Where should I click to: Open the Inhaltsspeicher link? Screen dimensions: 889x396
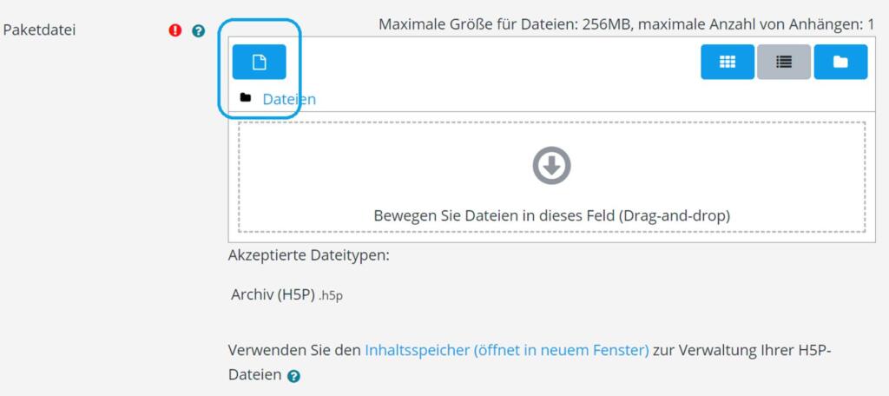(507, 350)
